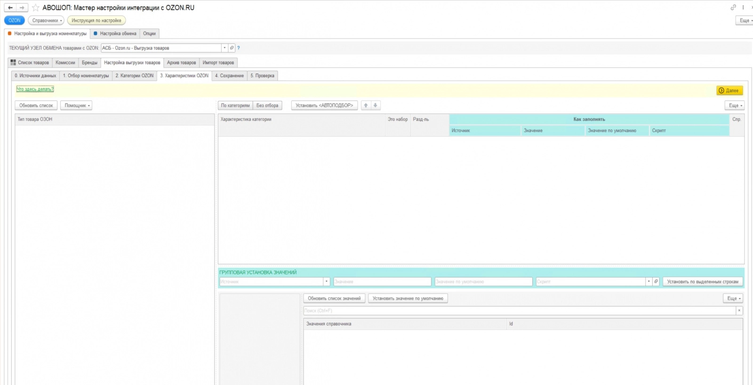Expand the Скрипт dropdown arrow
The image size is (753, 385).
649,281
